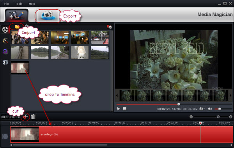The height and width of the screenshot is (148, 234).
Task: Adjust the volume slider knob
Action: [x=220, y=109]
